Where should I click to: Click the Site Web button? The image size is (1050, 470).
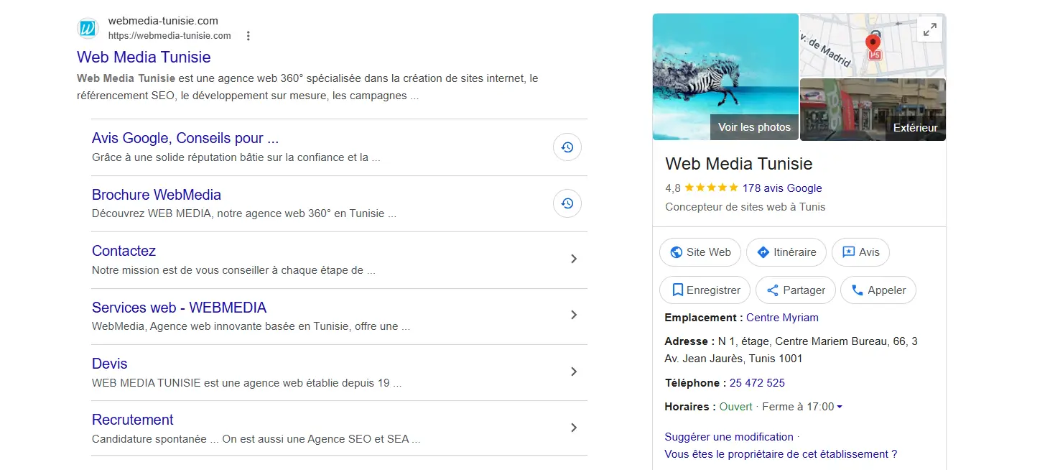(x=700, y=252)
